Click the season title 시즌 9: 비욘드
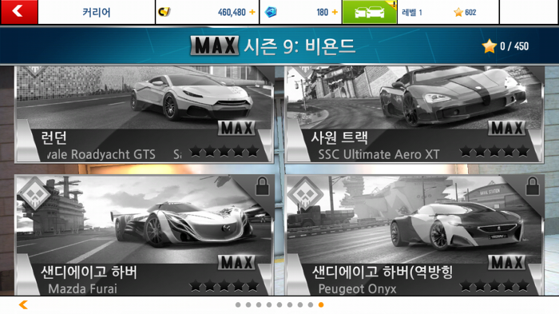The width and height of the screenshot is (559, 314). [x=299, y=46]
